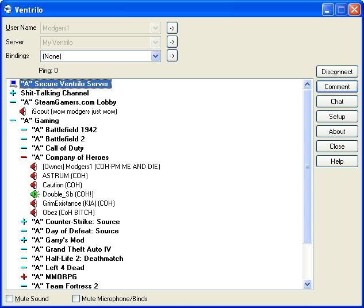The height and width of the screenshot is (308, 364).
Task: Select the Grand Theft Auto IV channel
Action: coord(71,249)
